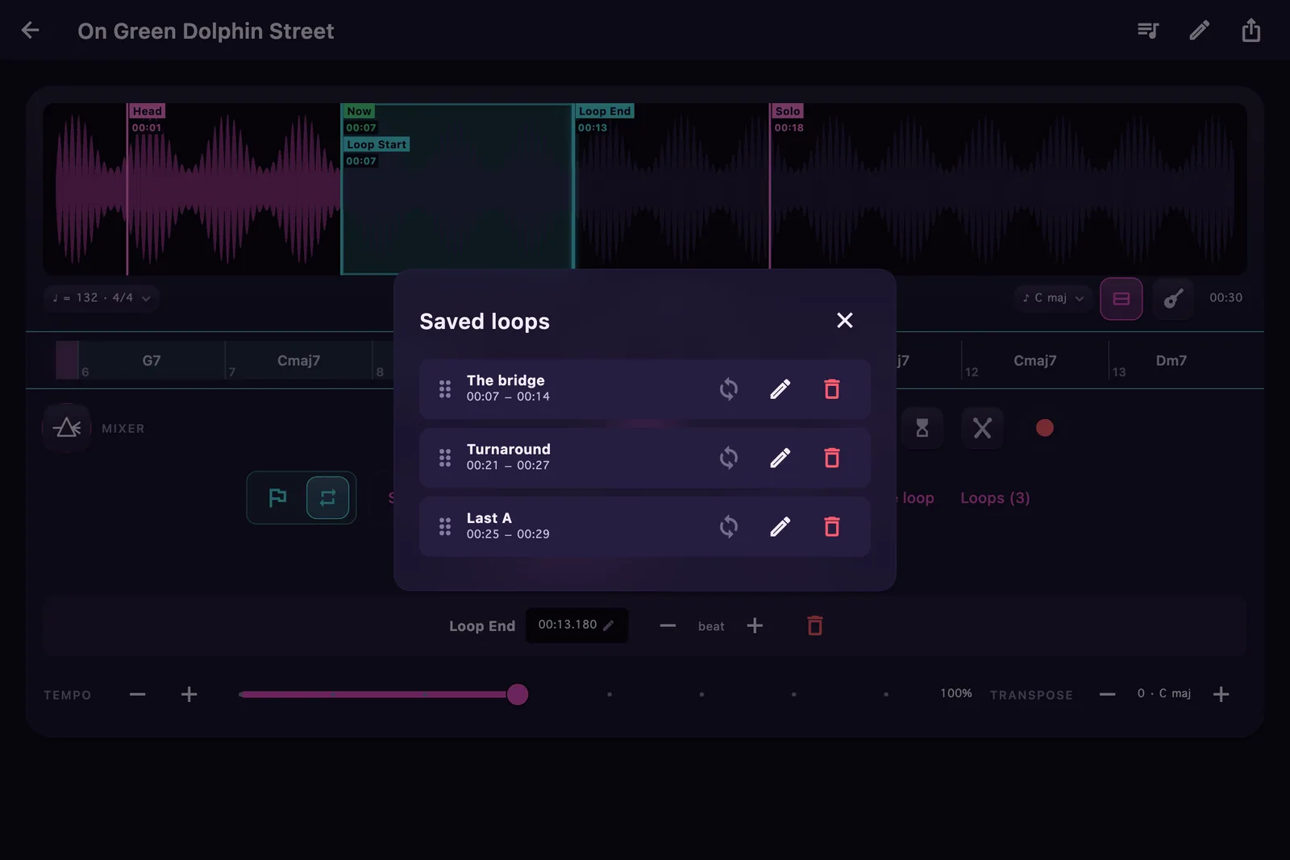The height and width of the screenshot is (860, 1290).
Task: Edit The bridge loop
Action: [780, 389]
